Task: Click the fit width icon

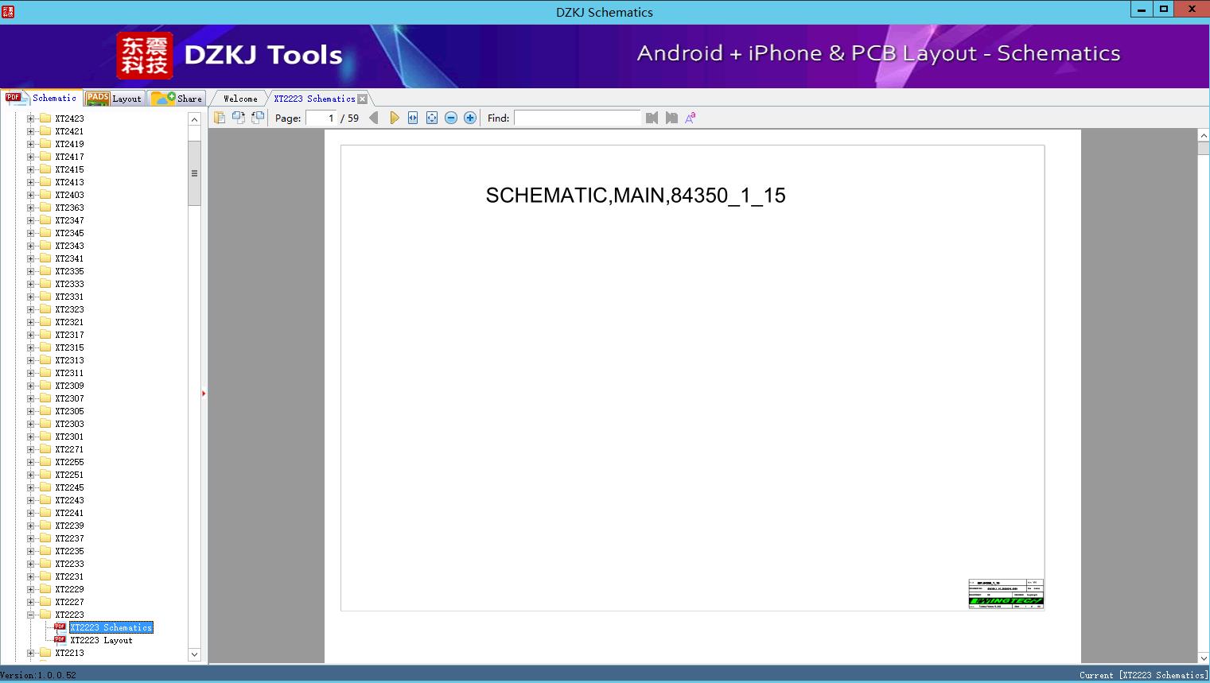Action: coord(413,118)
